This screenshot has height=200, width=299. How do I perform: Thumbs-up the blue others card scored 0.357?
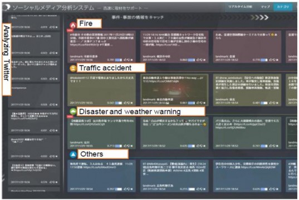tap(125, 189)
